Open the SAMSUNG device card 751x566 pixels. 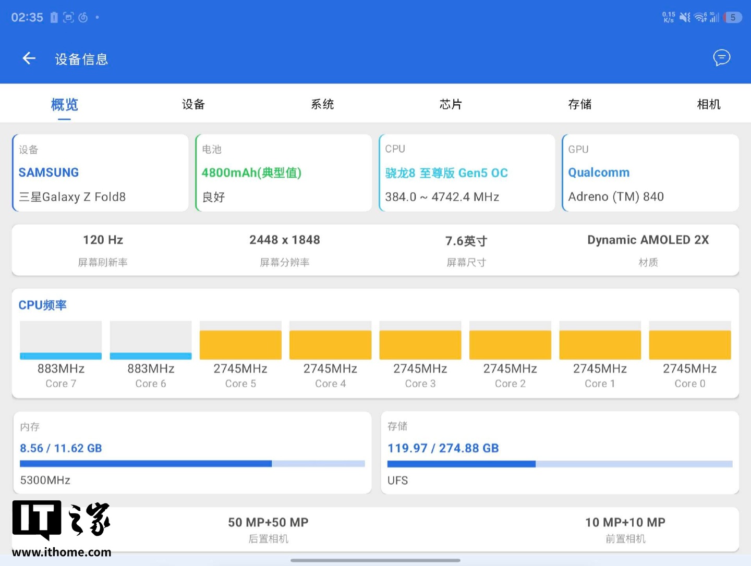(x=100, y=173)
